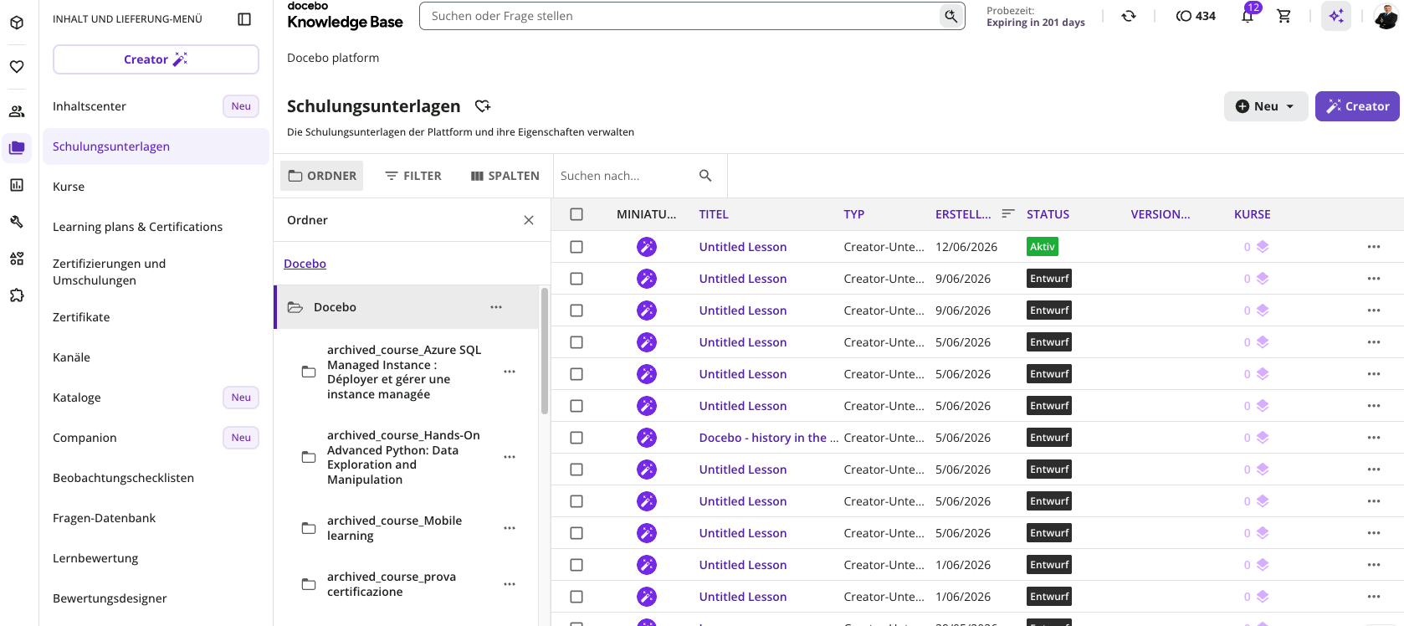Check the box for first 5/06/2026 lesson
The height and width of the screenshot is (626, 1404).
coord(576,342)
